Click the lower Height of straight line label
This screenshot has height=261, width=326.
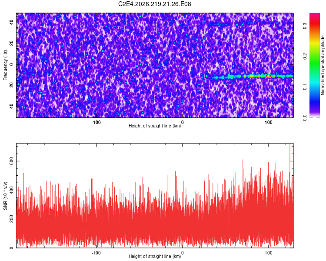[x=155, y=256]
